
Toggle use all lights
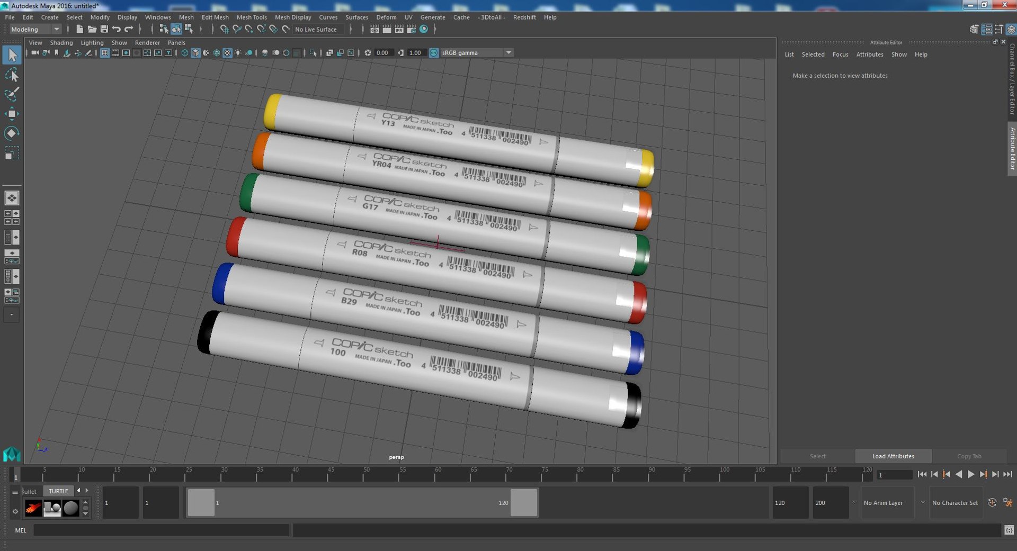[x=238, y=53]
